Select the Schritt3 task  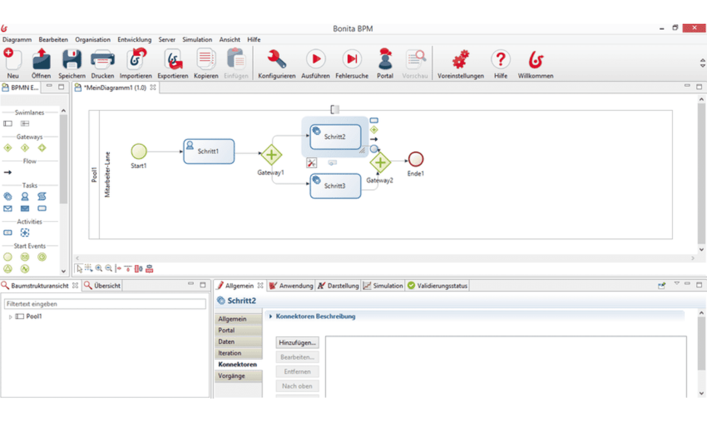(335, 186)
